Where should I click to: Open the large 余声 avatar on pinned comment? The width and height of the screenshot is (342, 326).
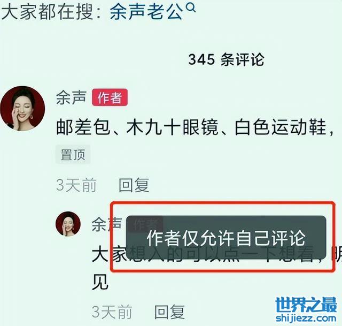[x=22, y=109]
